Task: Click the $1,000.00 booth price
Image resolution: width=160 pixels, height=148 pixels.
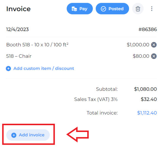Action: click(138, 45)
